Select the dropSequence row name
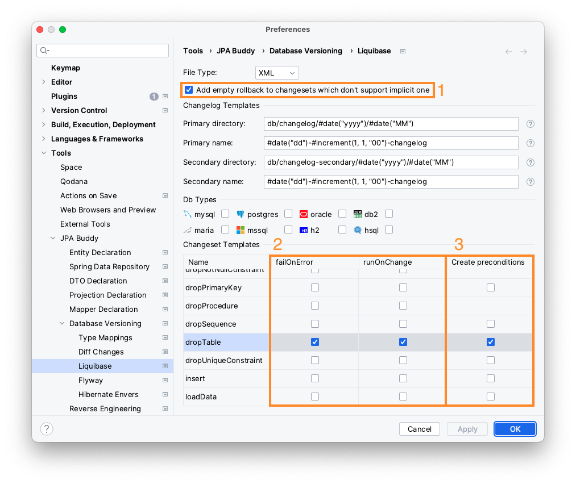 click(x=211, y=324)
